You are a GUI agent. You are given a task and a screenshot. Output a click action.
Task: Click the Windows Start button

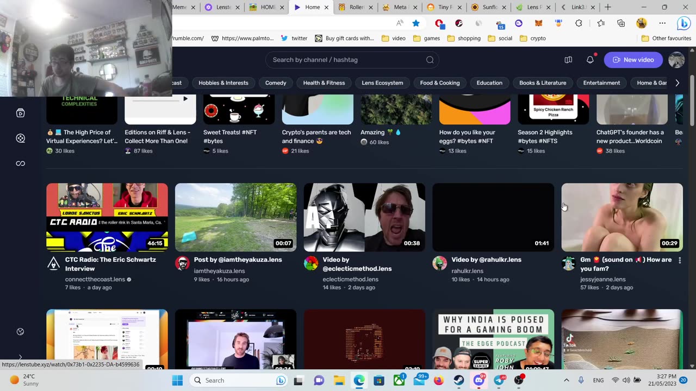[x=177, y=380]
